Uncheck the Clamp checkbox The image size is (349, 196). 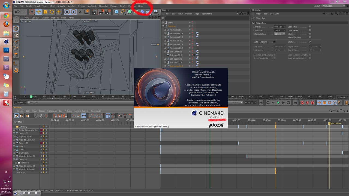point(310,42)
